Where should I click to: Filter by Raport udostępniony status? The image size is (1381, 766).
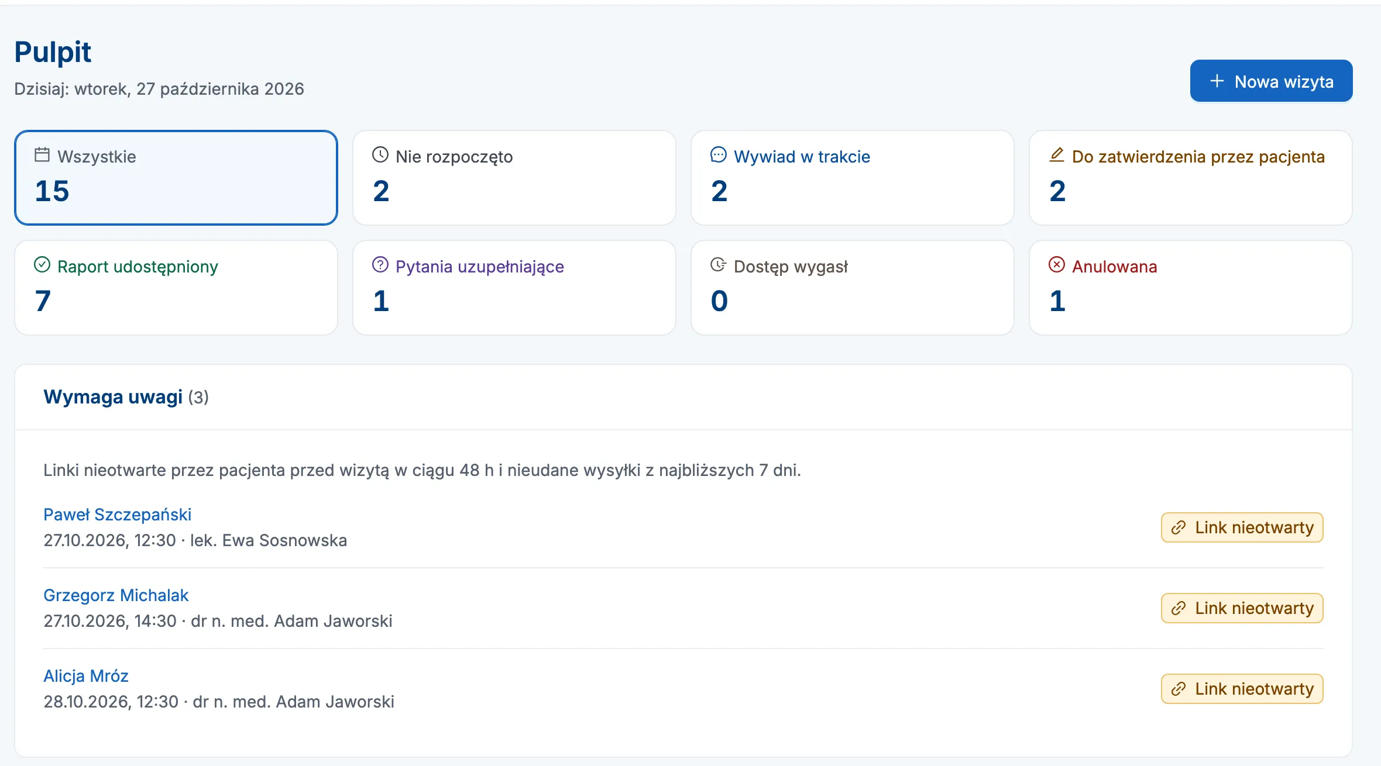(x=176, y=288)
